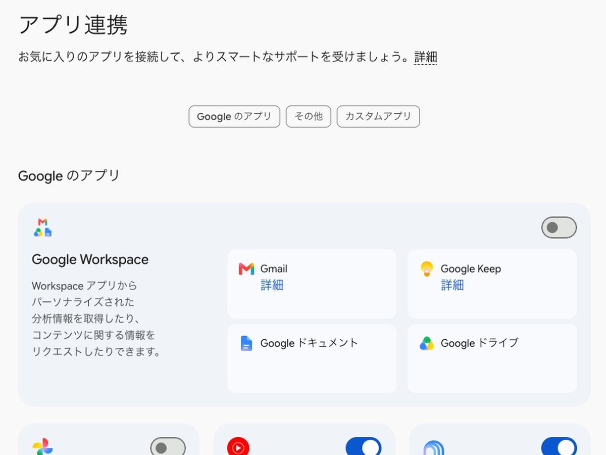Click the Google Keep lightbulb icon
Viewport: 606px width, 455px height.
(427, 269)
